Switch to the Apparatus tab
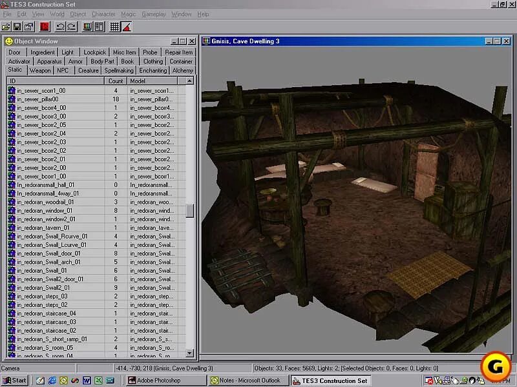The image size is (517, 387). pos(50,61)
